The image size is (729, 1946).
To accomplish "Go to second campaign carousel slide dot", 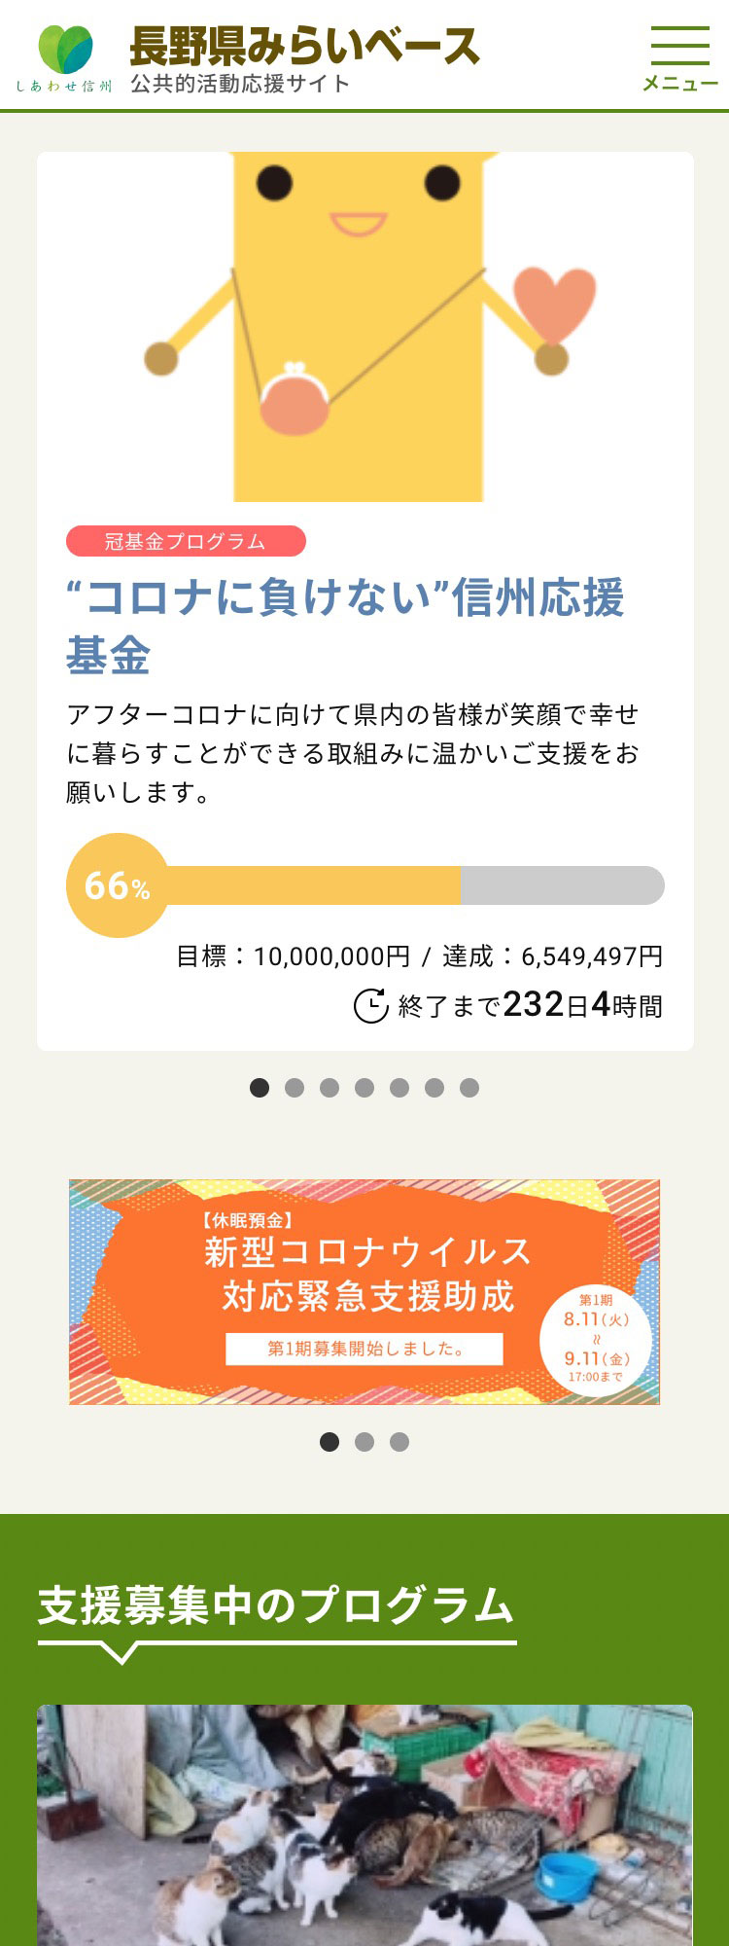I will click(295, 1088).
